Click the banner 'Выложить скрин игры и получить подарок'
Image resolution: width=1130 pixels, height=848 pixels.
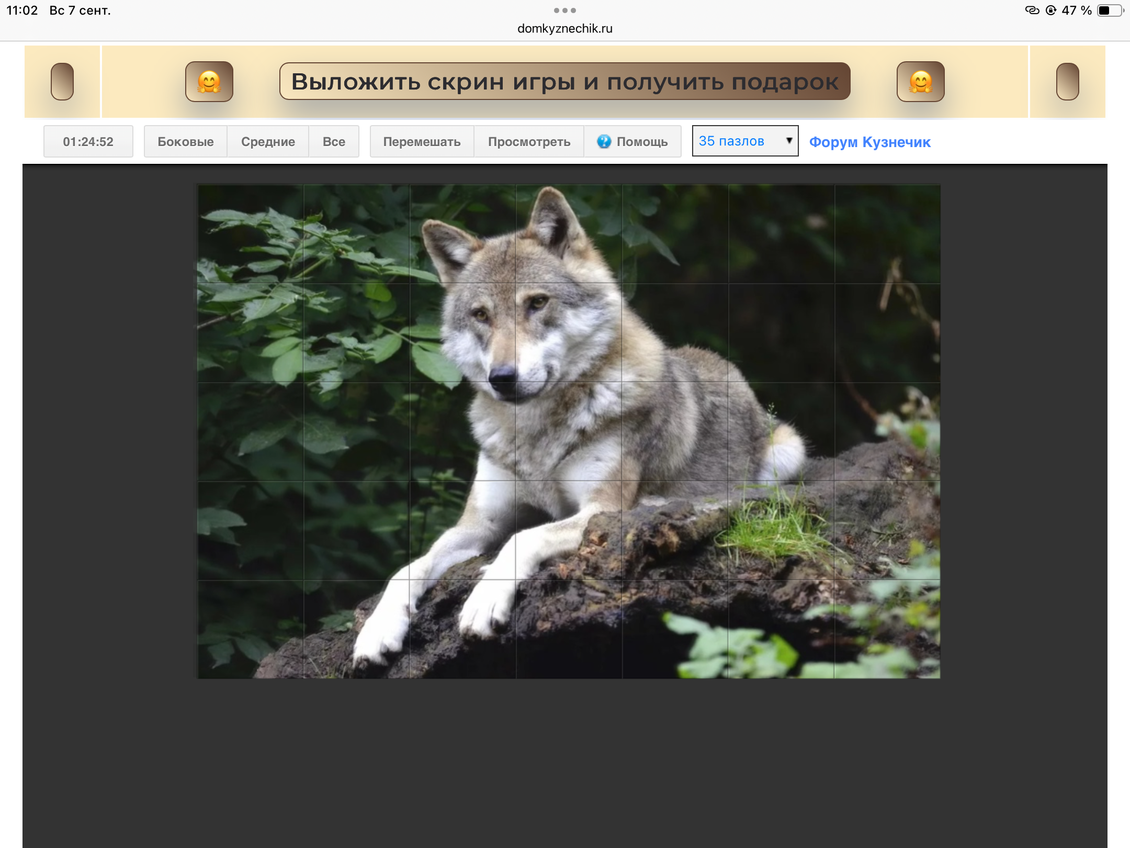565,82
